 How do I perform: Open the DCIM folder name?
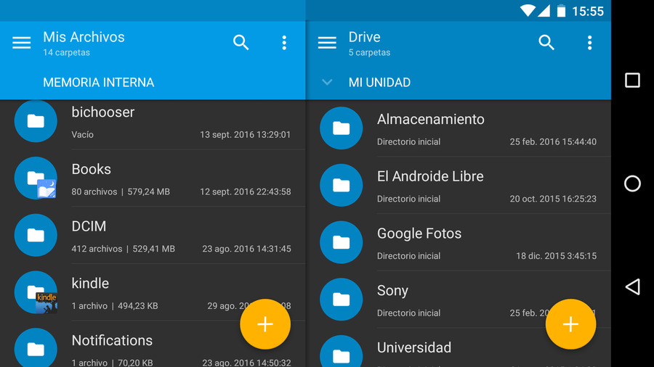coord(89,226)
